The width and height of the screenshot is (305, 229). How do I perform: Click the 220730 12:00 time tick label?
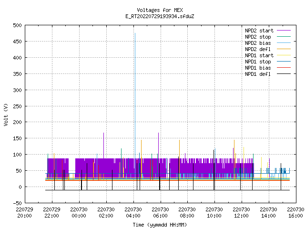242,213
